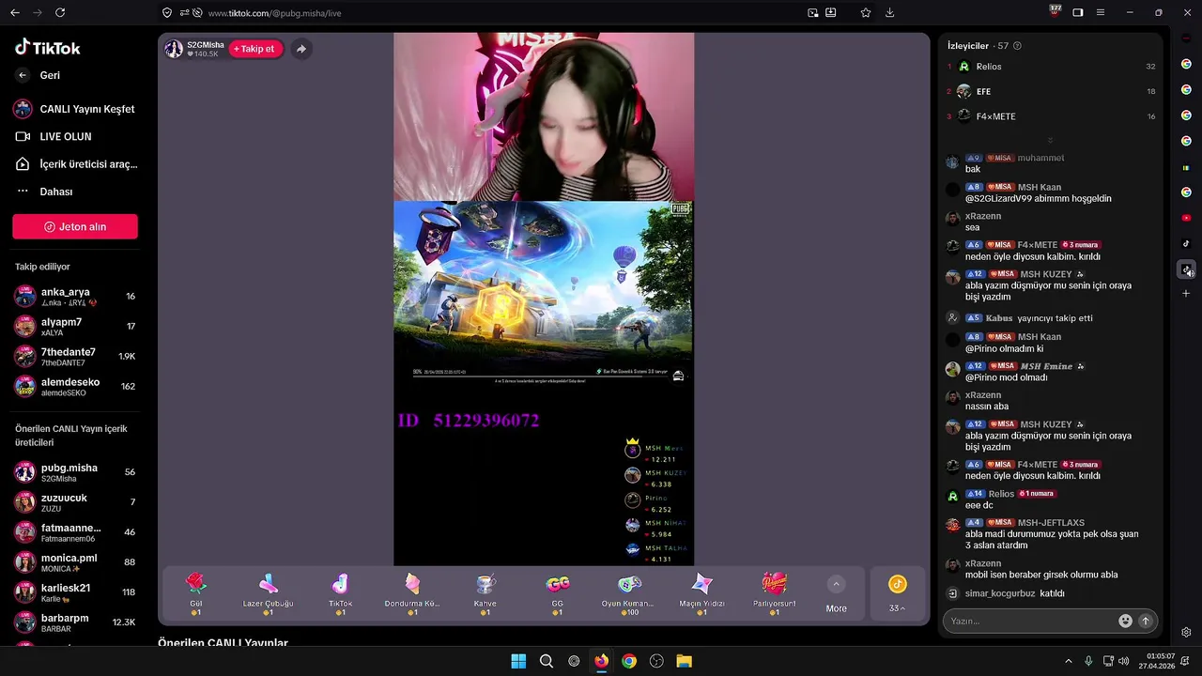Open barbarpm suggested live stream

75,622
